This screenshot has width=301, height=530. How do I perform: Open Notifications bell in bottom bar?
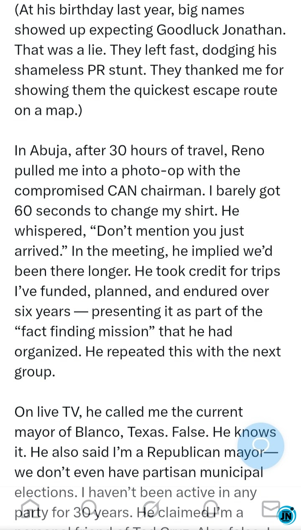click(211, 508)
